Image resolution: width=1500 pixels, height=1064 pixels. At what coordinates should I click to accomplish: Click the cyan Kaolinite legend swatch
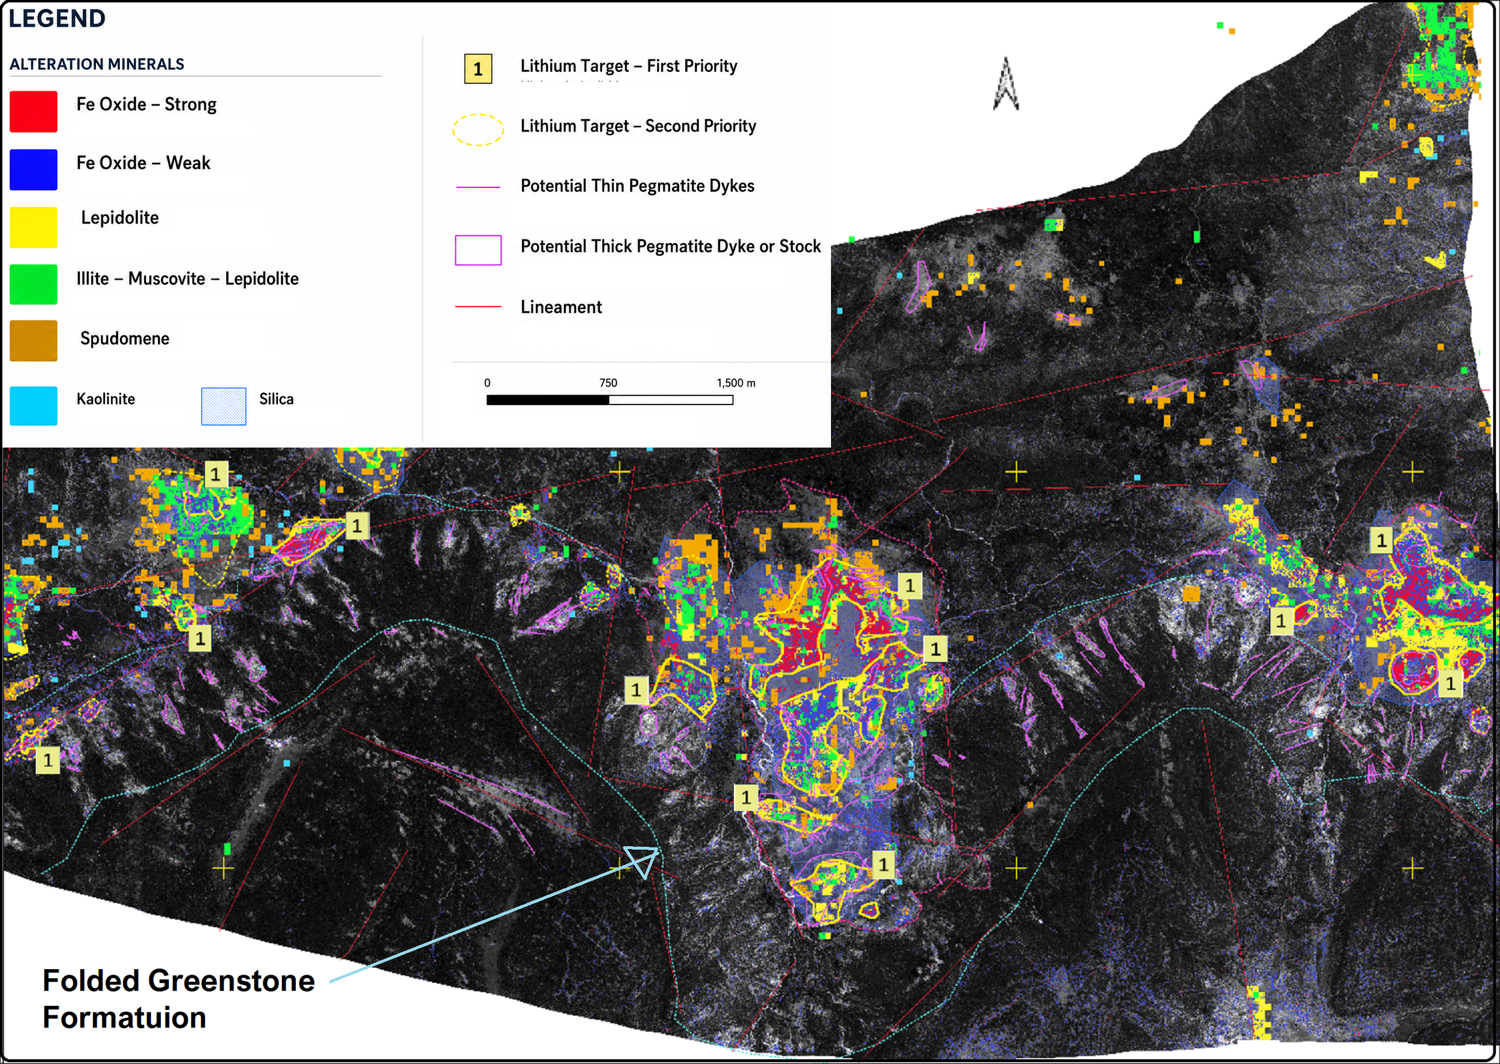tap(34, 406)
